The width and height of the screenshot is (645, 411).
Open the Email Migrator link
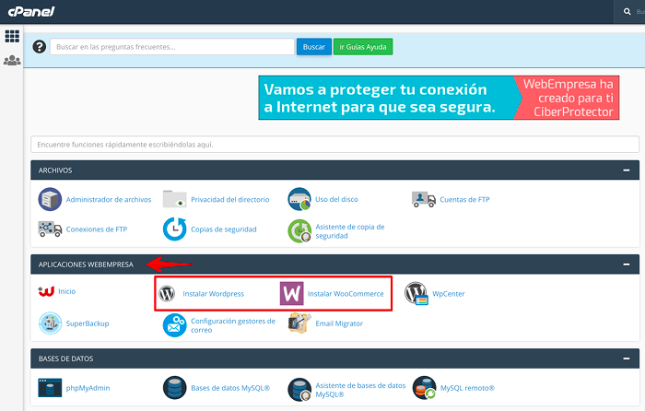click(x=339, y=323)
